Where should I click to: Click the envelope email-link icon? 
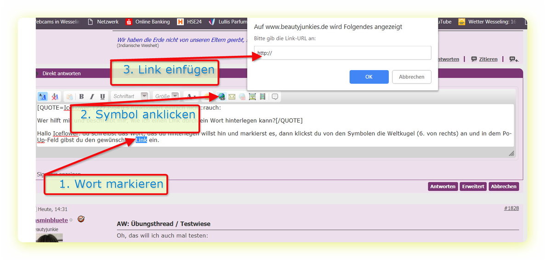coord(232,96)
